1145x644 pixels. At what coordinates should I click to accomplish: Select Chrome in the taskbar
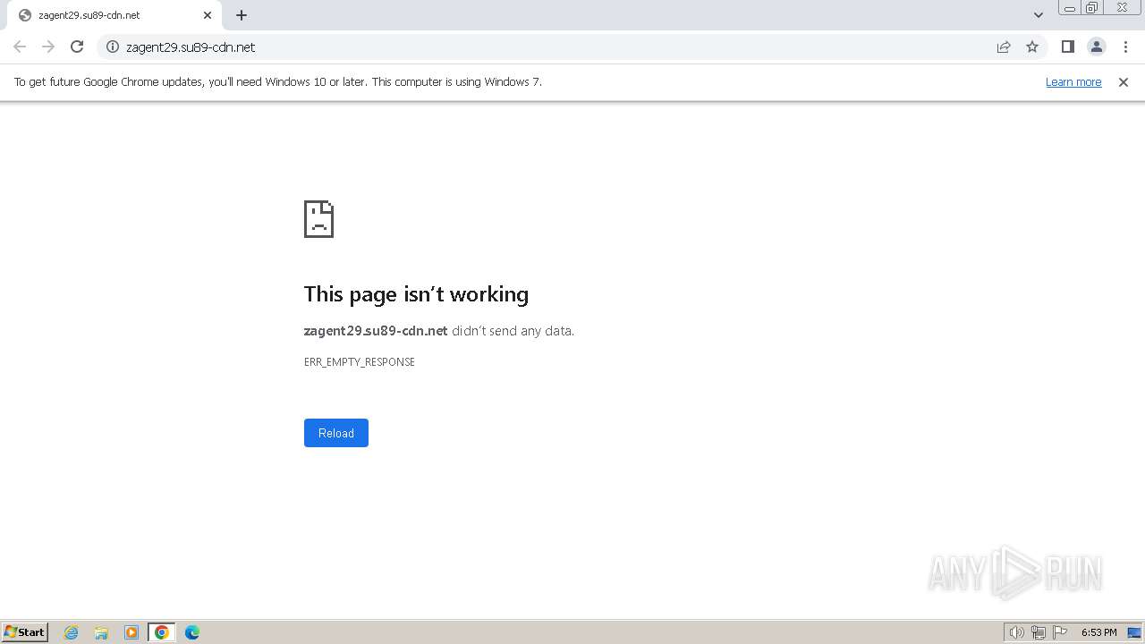[162, 632]
